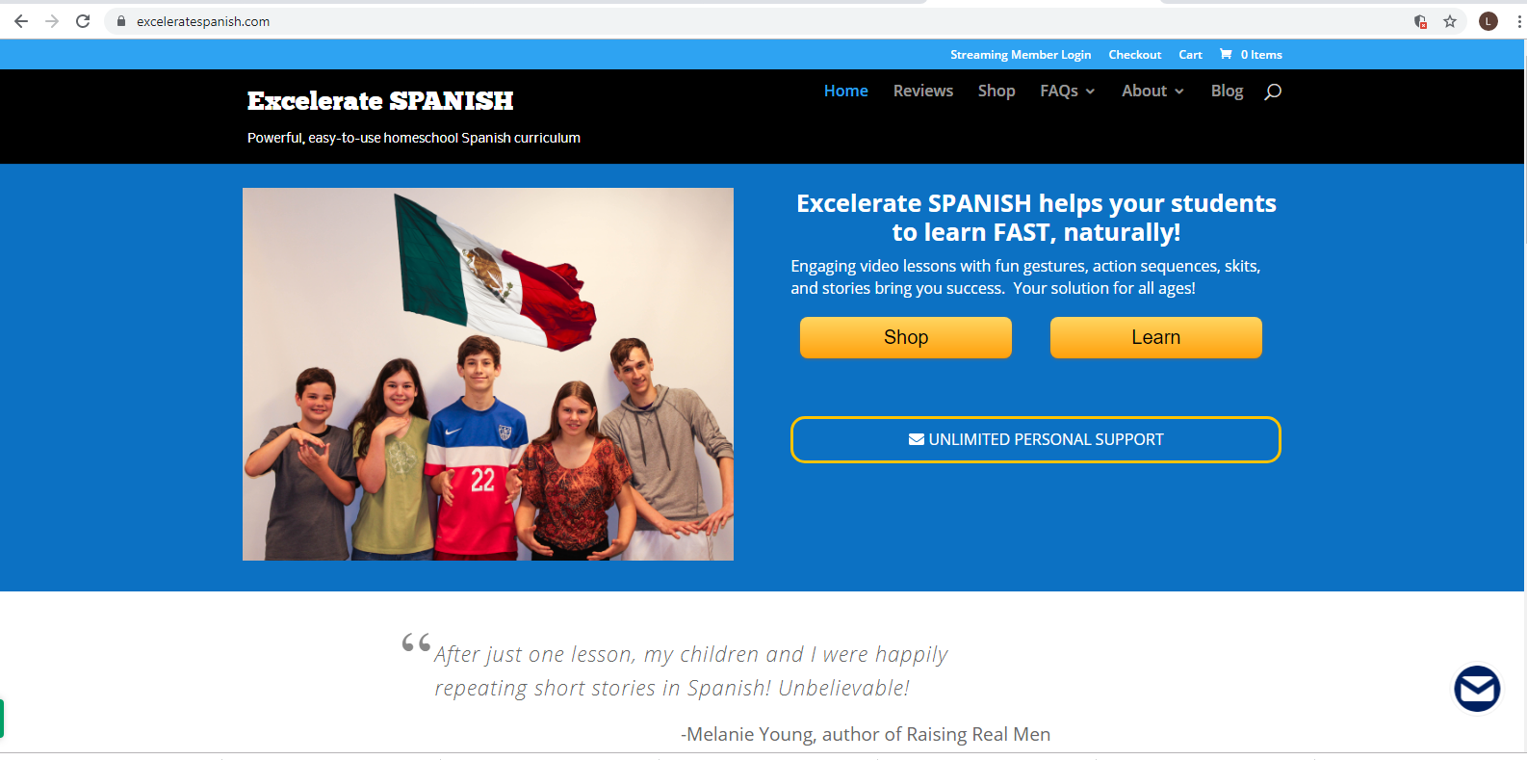
Task: Click the "Powerful, easy-to-use homeschool Spanish curriculum" tagline
Action: (x=414, y=138)
